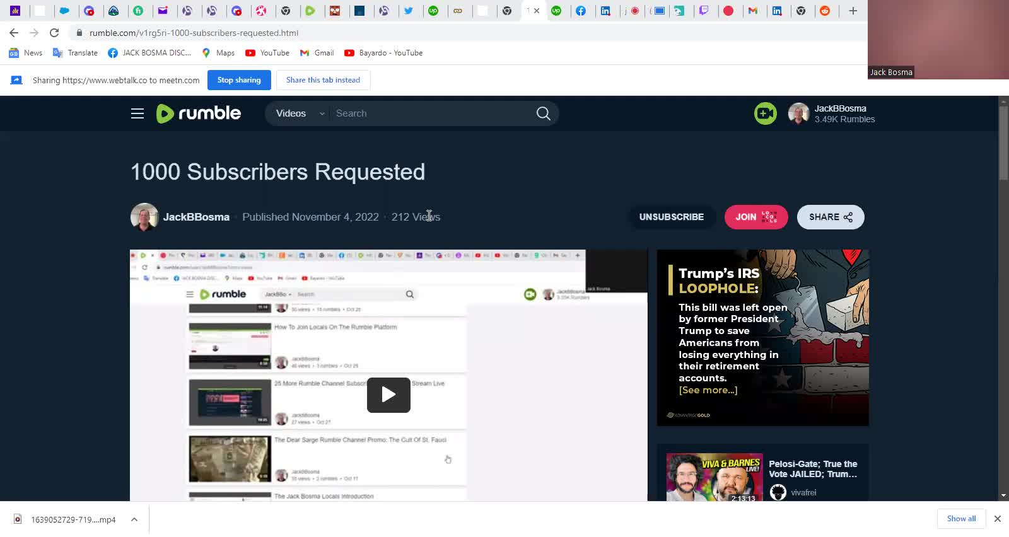Viewport: 1009px width, 537px height.
Task: Click the page vertical scrollbar thumb
Action: (x=1003, y=144)
